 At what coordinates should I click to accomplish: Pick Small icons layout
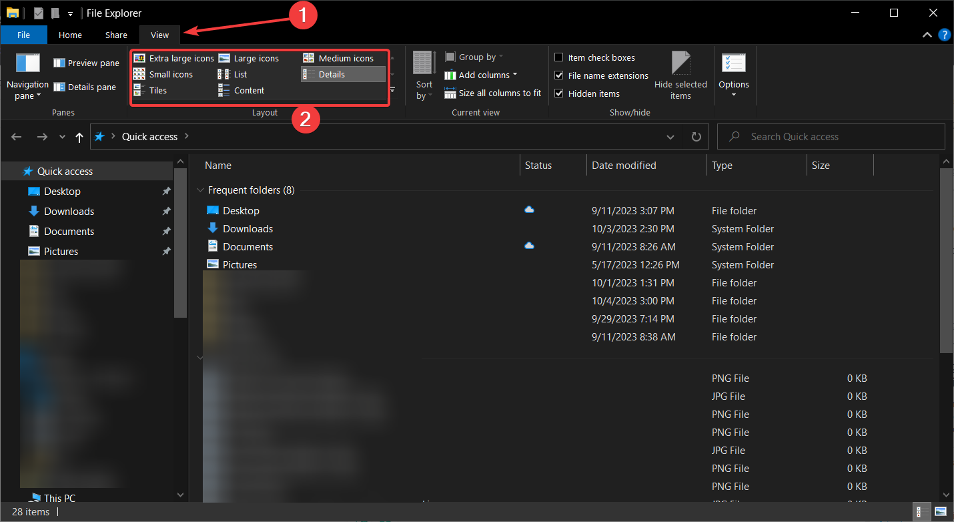point(163,75)
